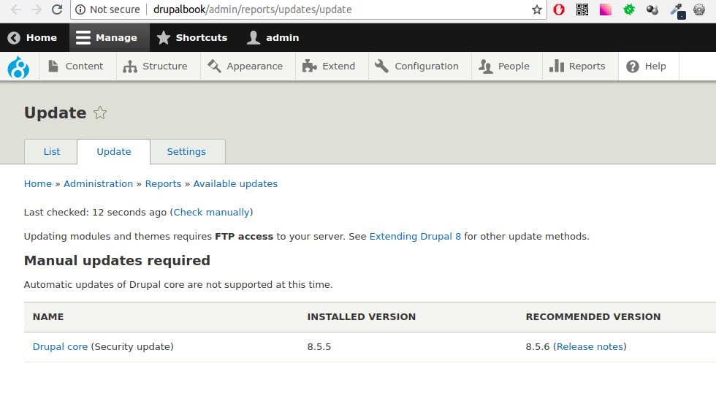Image resolution: width=716 pixels, height=396 pixels.
Task: Open the Drupal core project link
Action: point(60,346)
